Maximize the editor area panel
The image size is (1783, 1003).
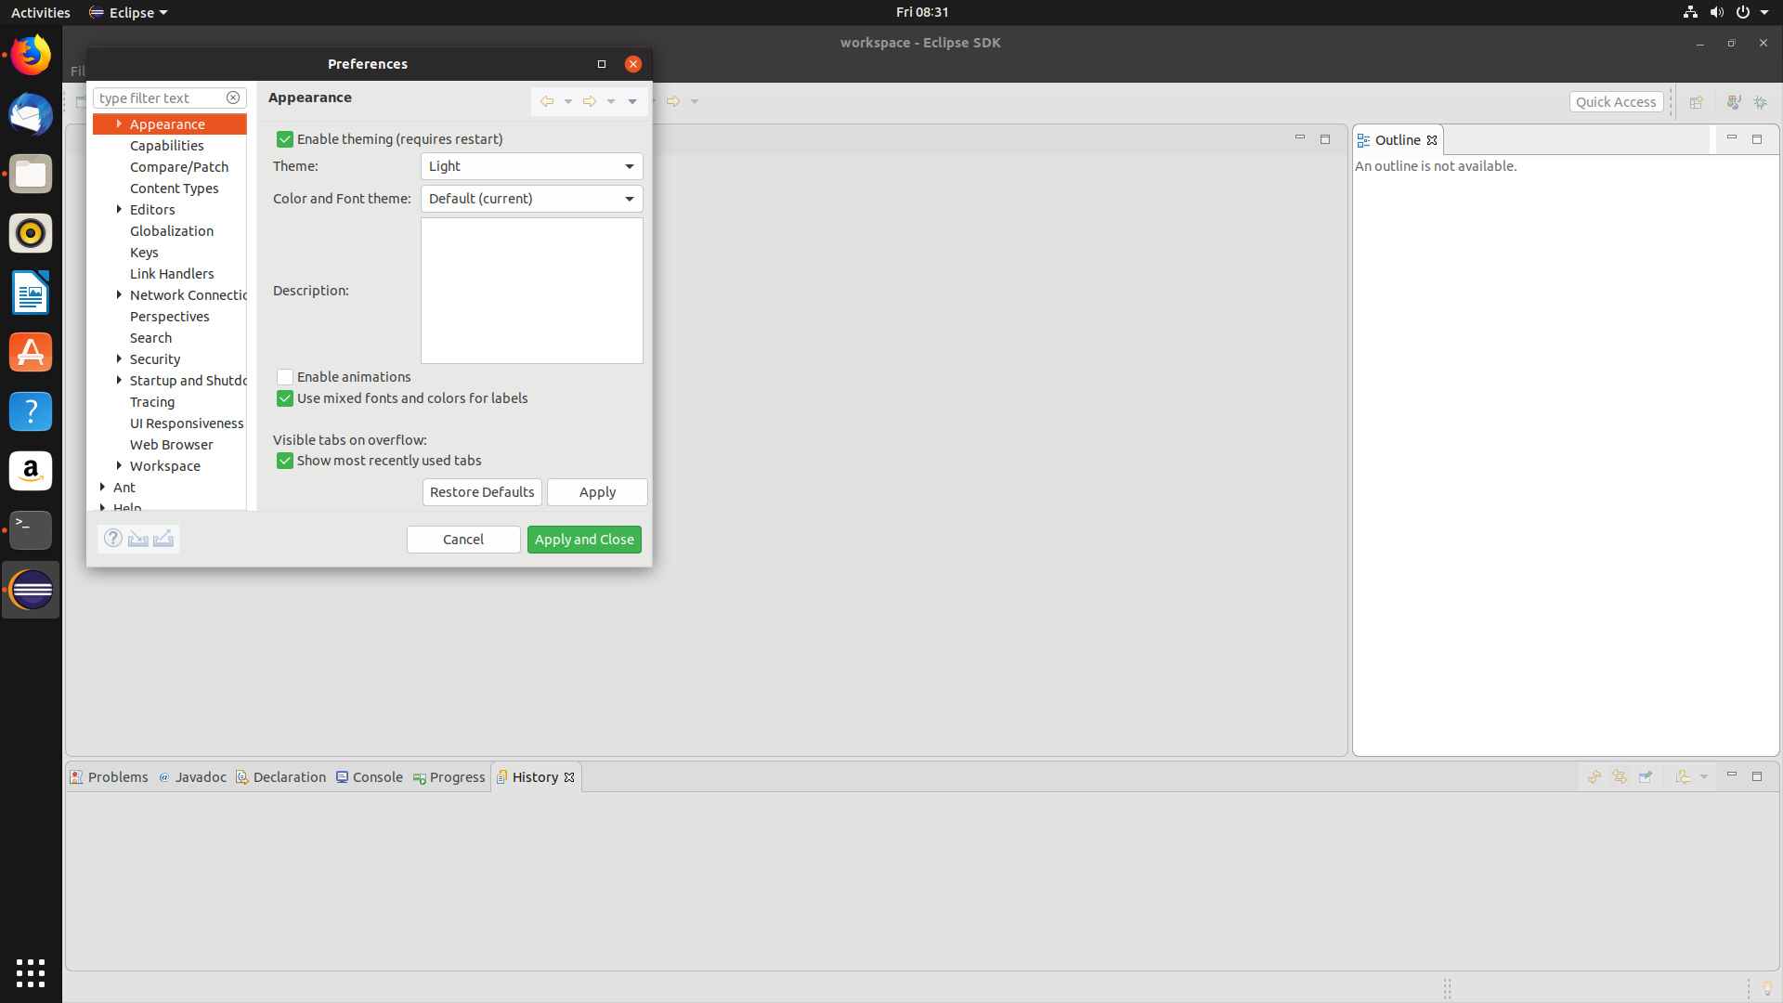(1325, 139)
